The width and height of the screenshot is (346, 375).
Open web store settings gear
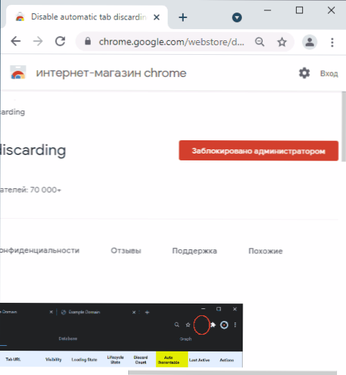[304, 73]
